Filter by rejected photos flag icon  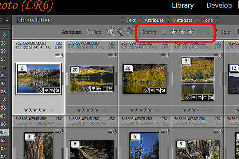[129, 32]
